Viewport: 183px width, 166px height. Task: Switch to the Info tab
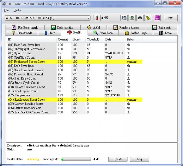click(50, 33)
